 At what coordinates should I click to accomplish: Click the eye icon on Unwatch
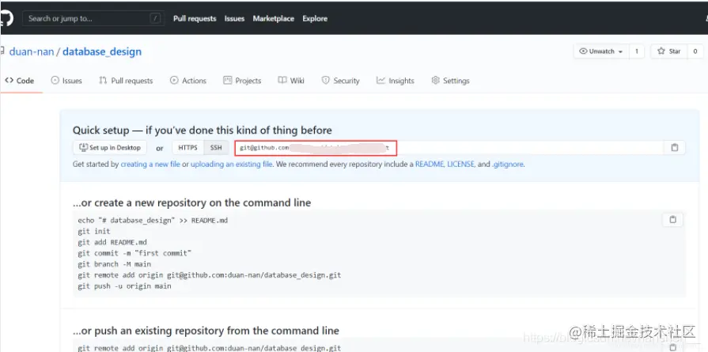point(583,51)
